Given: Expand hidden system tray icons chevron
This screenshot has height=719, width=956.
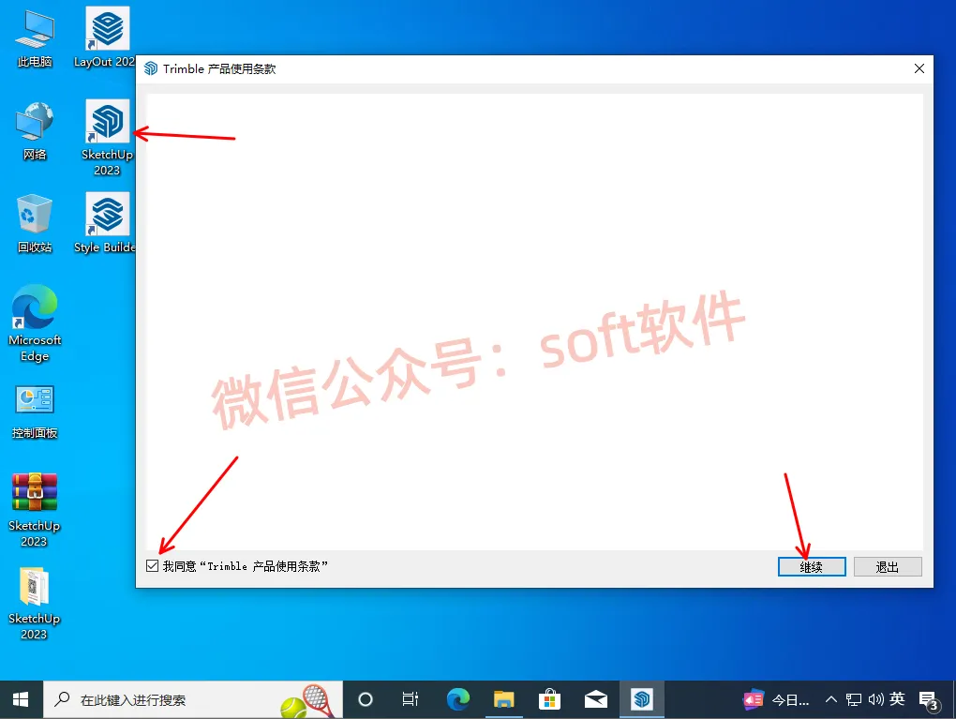Looking at the screenshot, I should (831, 699).
